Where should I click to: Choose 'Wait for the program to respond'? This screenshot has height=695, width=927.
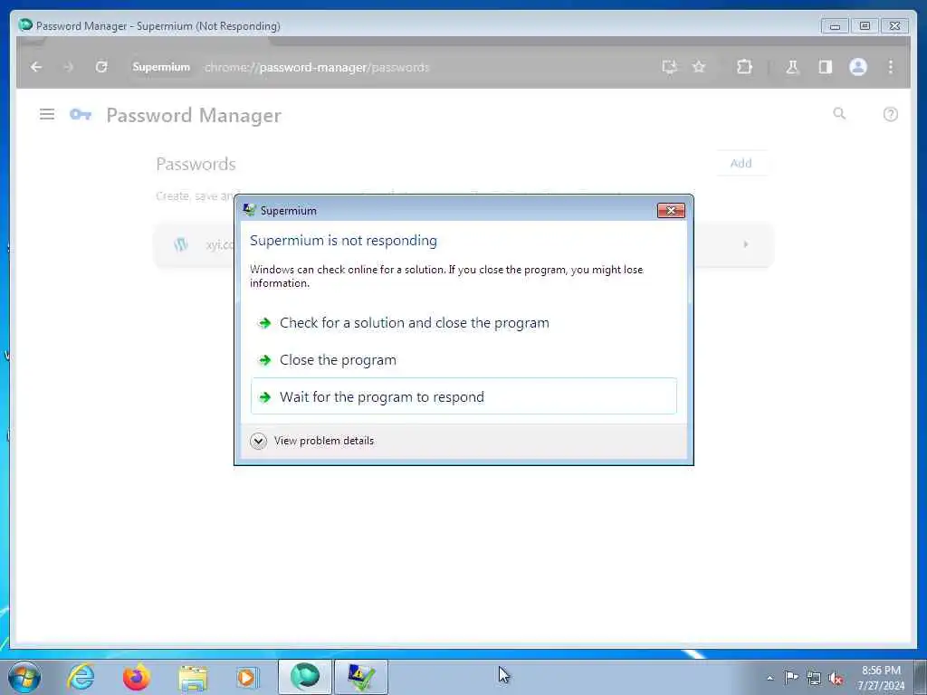[463, 396]
